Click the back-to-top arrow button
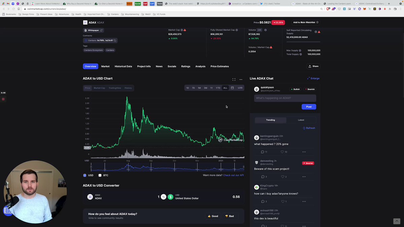Image resolution: width=404 pixels, height=227 pixels. click(397, 221)
